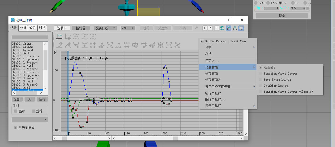Select Bip001 Neck in bone list

pos(21,53)
